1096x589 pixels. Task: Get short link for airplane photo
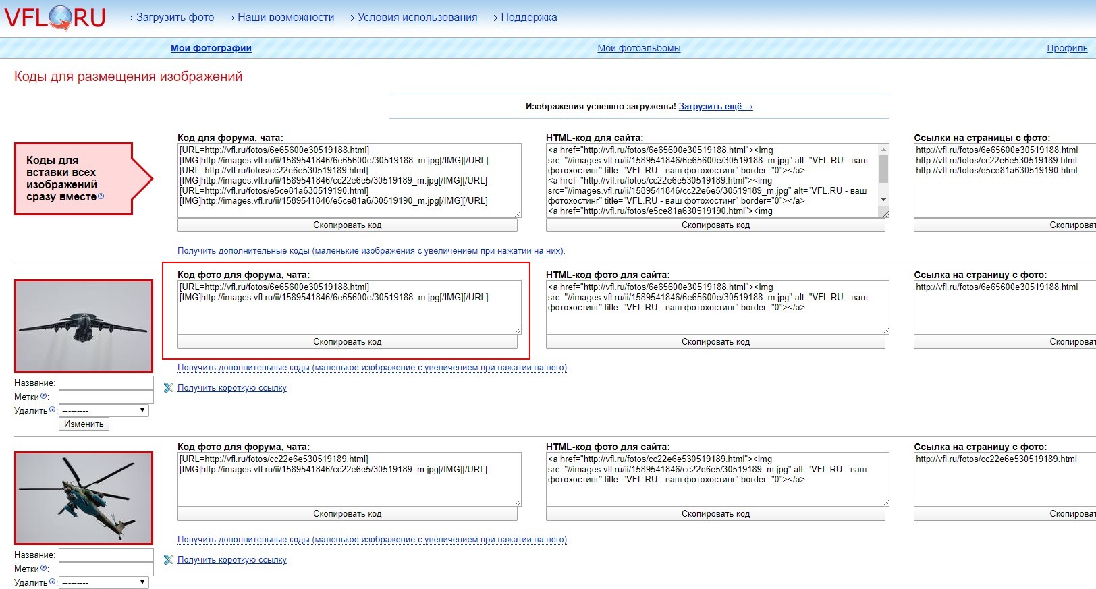point(232,388)
